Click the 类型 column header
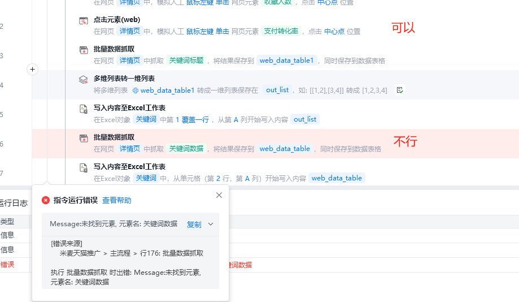Viewport: 519px width, 302px height. point(7,221)
